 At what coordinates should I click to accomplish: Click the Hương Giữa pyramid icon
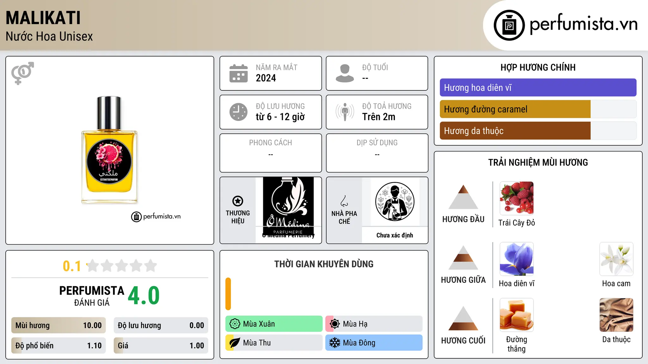(463, 258)
